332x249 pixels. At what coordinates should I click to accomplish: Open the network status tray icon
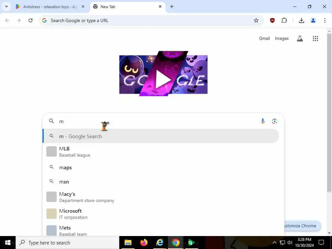pos(282,243)
